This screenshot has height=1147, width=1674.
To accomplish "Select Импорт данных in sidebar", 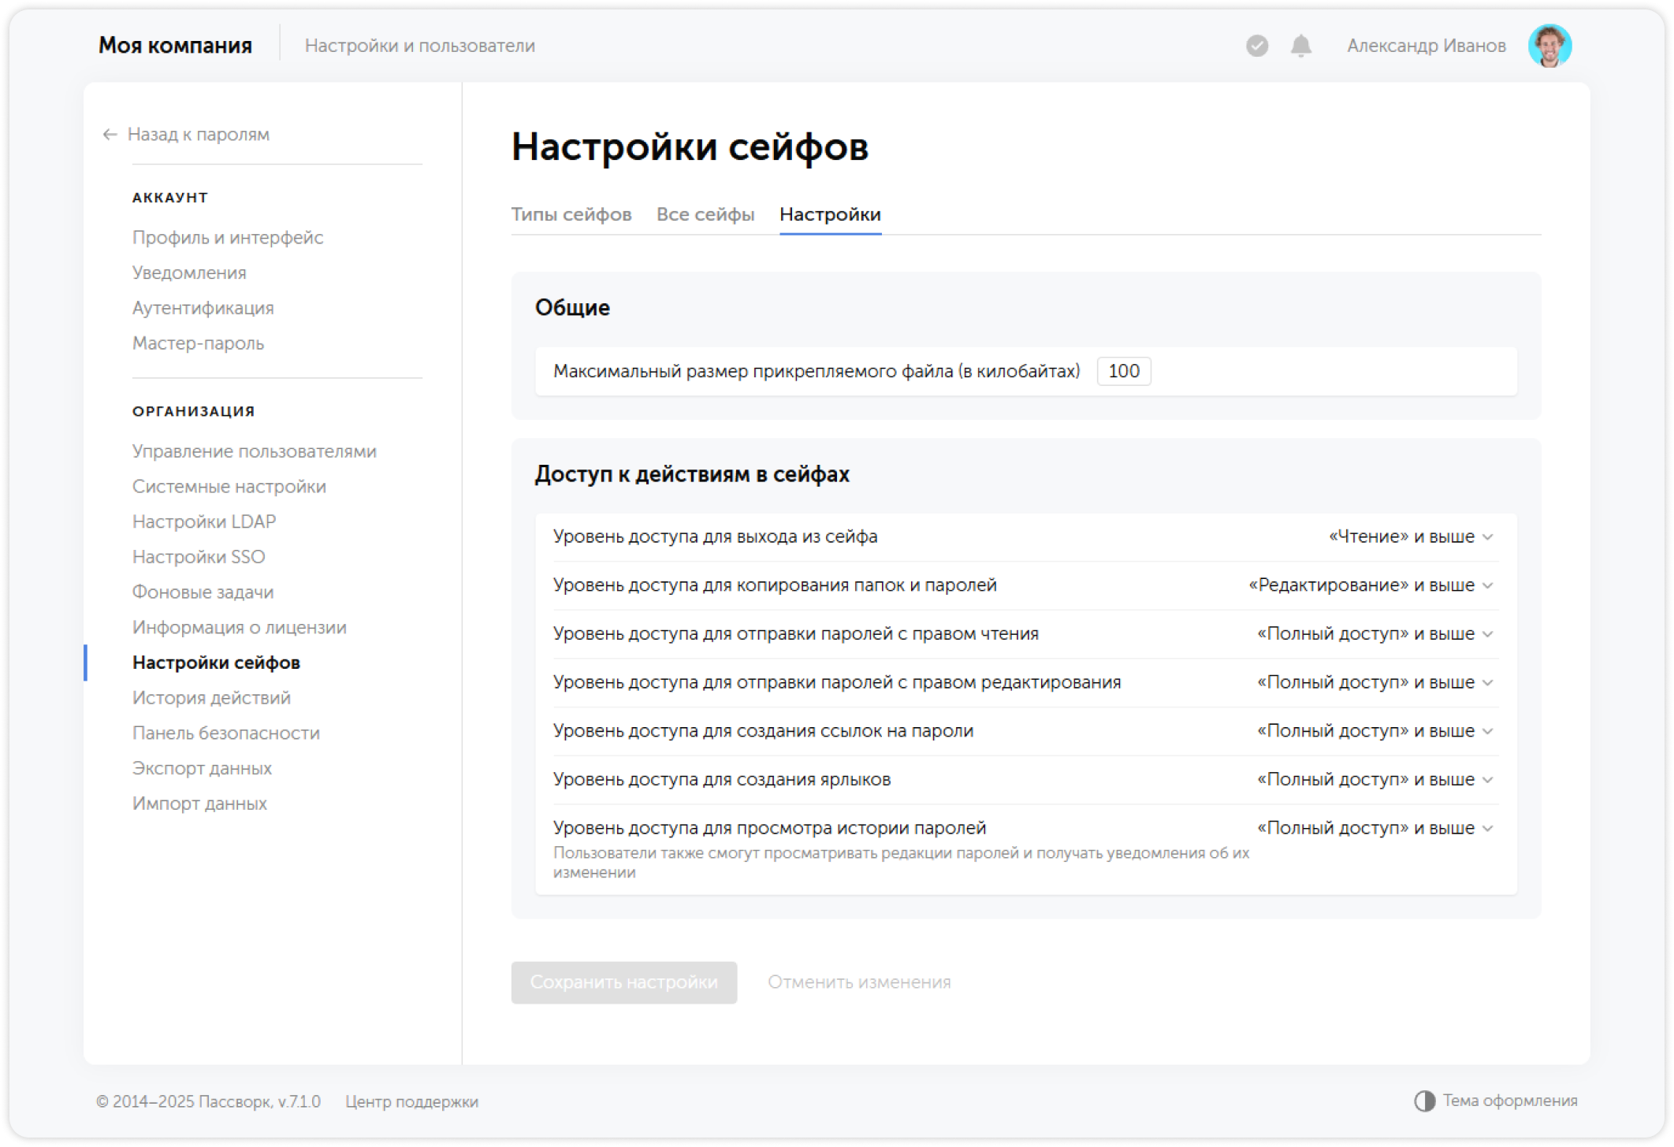I will point(200,803).
